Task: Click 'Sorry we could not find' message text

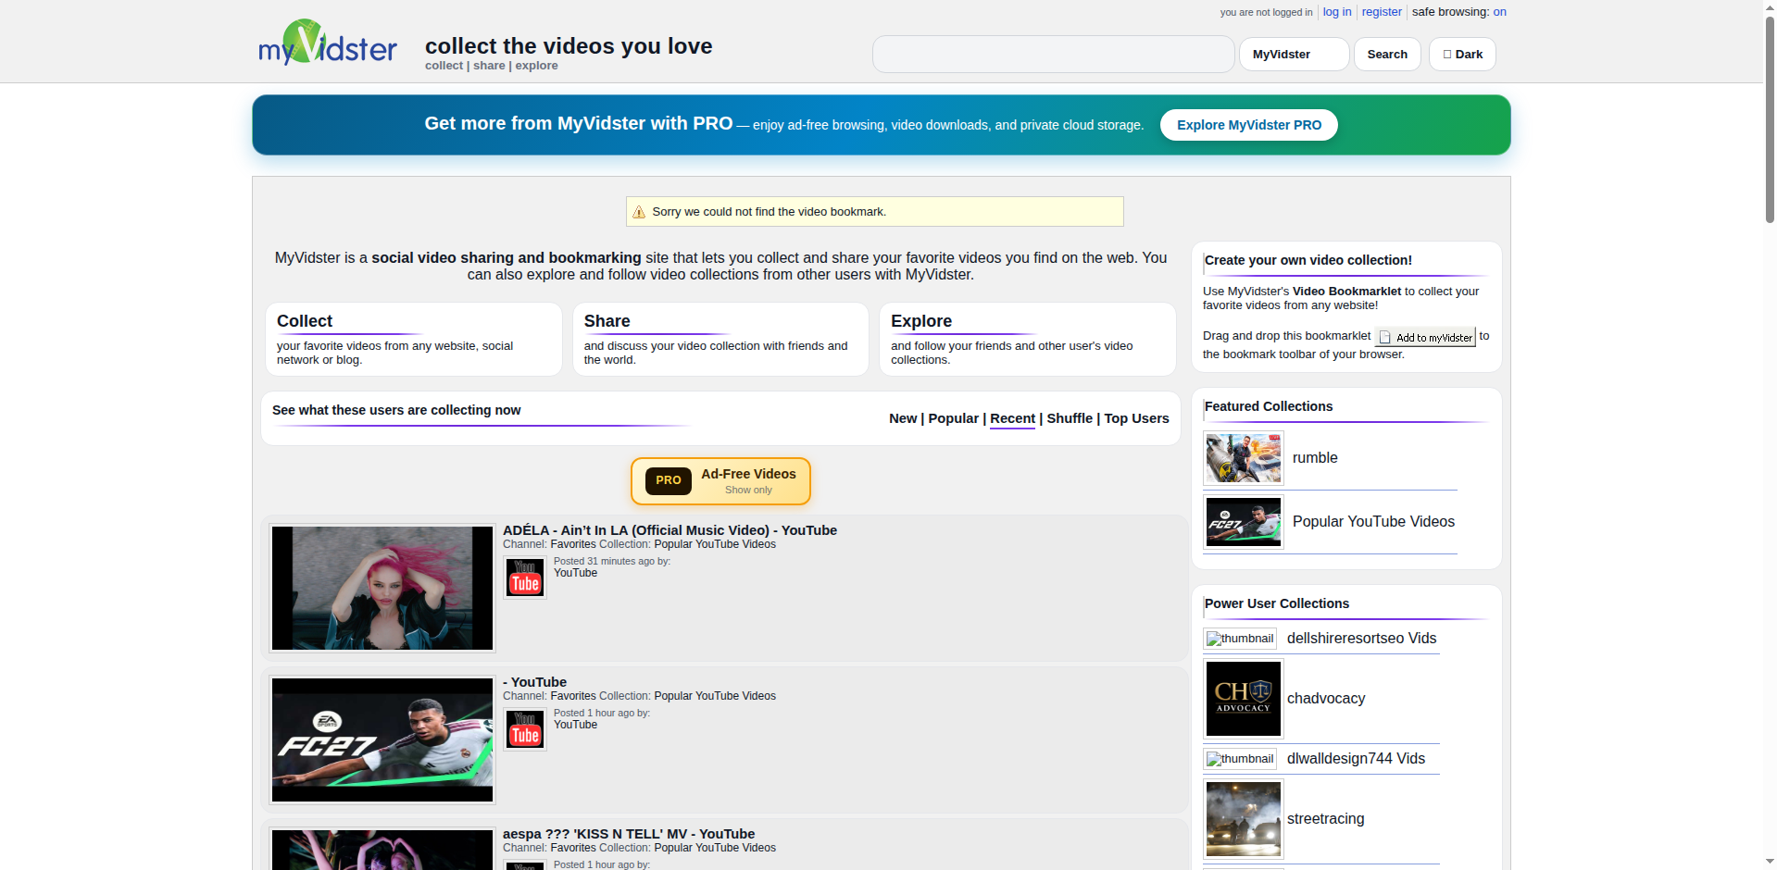Action: (x=769, y=212)
